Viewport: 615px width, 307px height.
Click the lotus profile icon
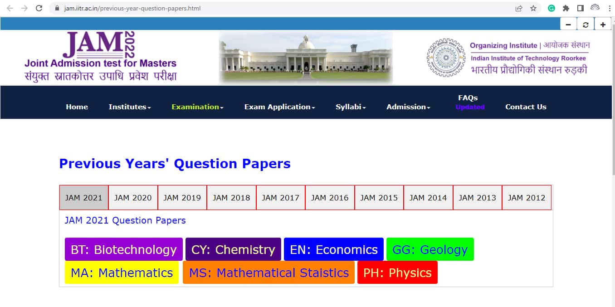(x=595, y=8)
